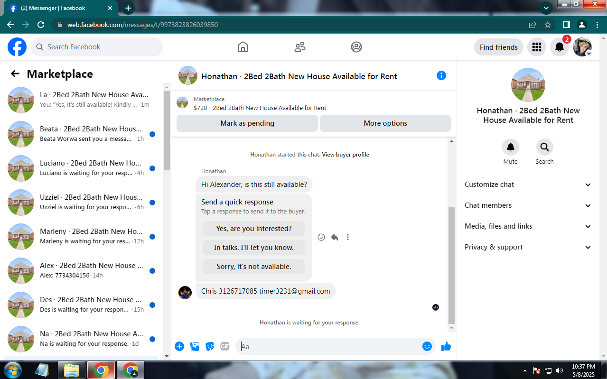
Task: Open the $720 Marketplace listing link
Action: click(260, 108)
